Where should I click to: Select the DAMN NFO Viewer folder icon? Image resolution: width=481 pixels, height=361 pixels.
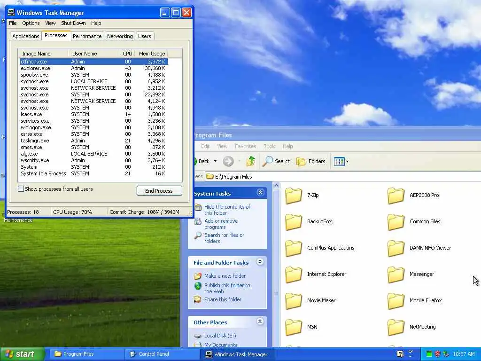tap(396, 248)
